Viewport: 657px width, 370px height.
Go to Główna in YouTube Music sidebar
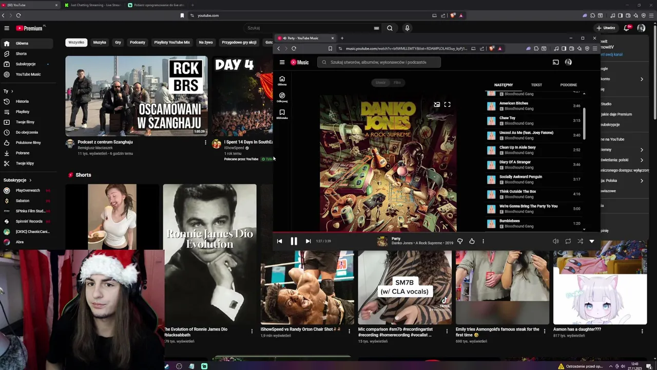tap(282, 81)
